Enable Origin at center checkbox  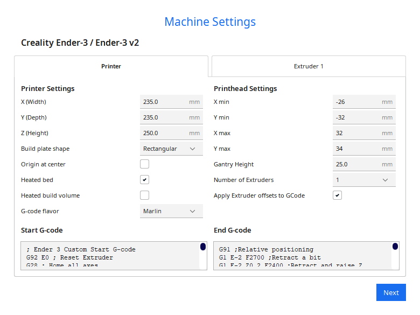145,164
